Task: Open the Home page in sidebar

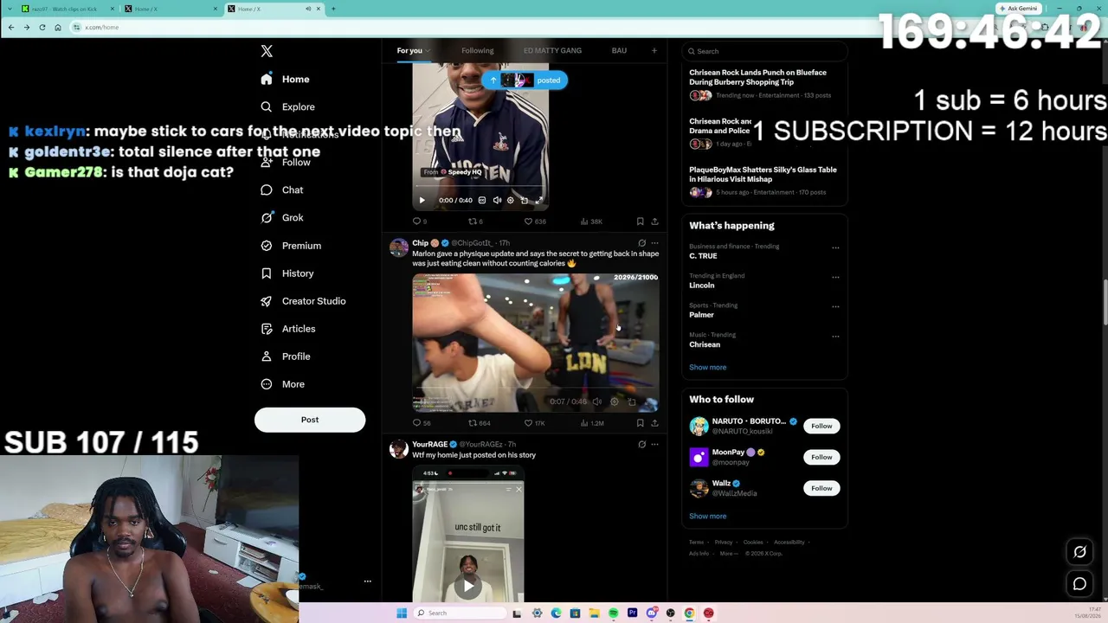Action: [x=285, y=79]
